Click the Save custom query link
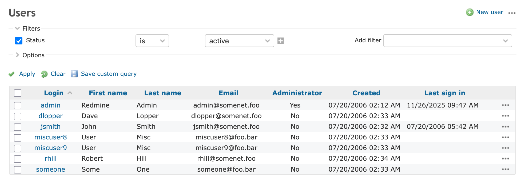Screen dimensions: 525x182 tap(109, 74)
